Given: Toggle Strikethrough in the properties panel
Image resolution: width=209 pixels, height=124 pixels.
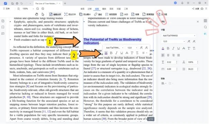Looking at the screenshot, I should (184, 49).
